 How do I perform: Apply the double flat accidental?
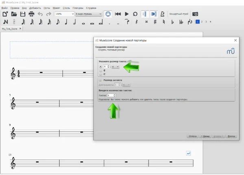click(x=181, y=22)
